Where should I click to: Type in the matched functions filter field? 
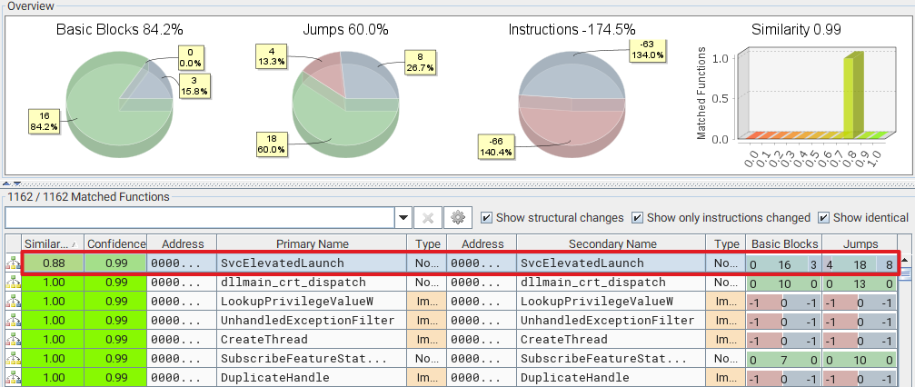tap(199, 218)
